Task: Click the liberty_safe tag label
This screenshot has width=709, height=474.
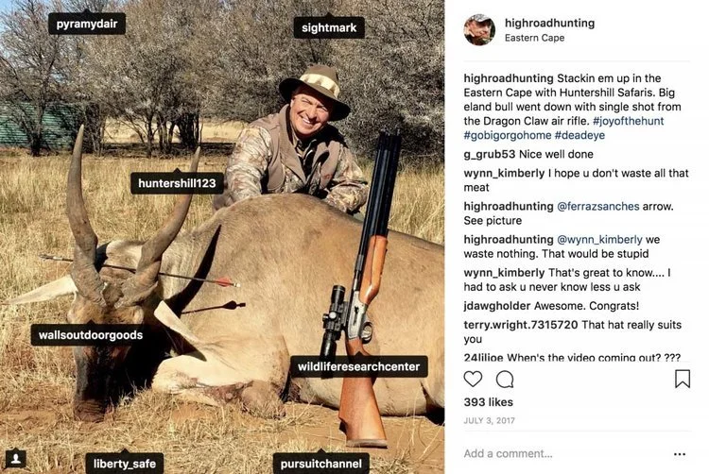Action: (x=124, y=464)
